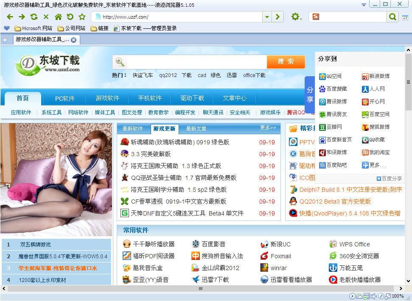
Task: Share to 新浪微博
Action: pos(376,76)
